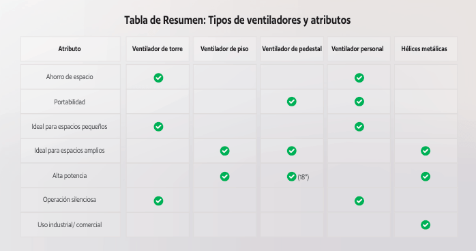Viewport: 476px width, 251px height.
Task: Click the Alta potencia checkmark under Ventilador de piso
Action: pos(224,177)
